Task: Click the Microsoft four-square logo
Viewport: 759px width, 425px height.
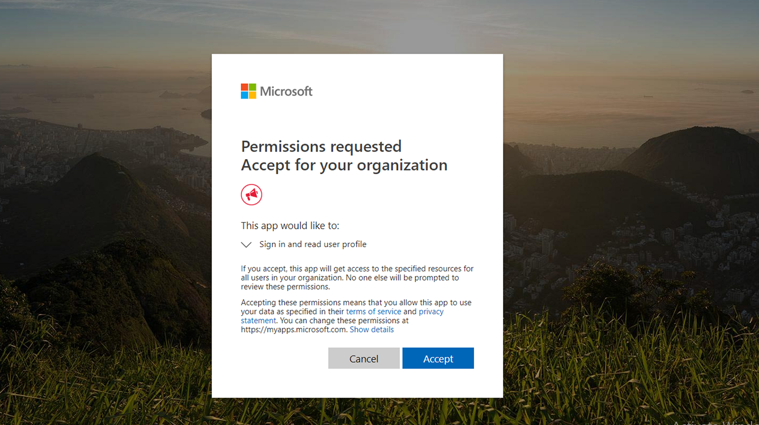Action: click(x=248, y=91)
